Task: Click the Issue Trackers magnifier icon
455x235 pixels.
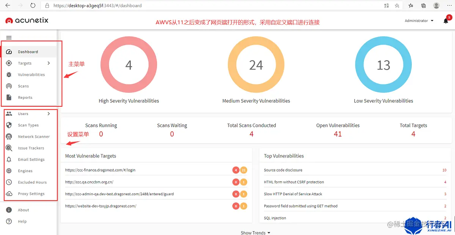Action: [x=9, y=148]
